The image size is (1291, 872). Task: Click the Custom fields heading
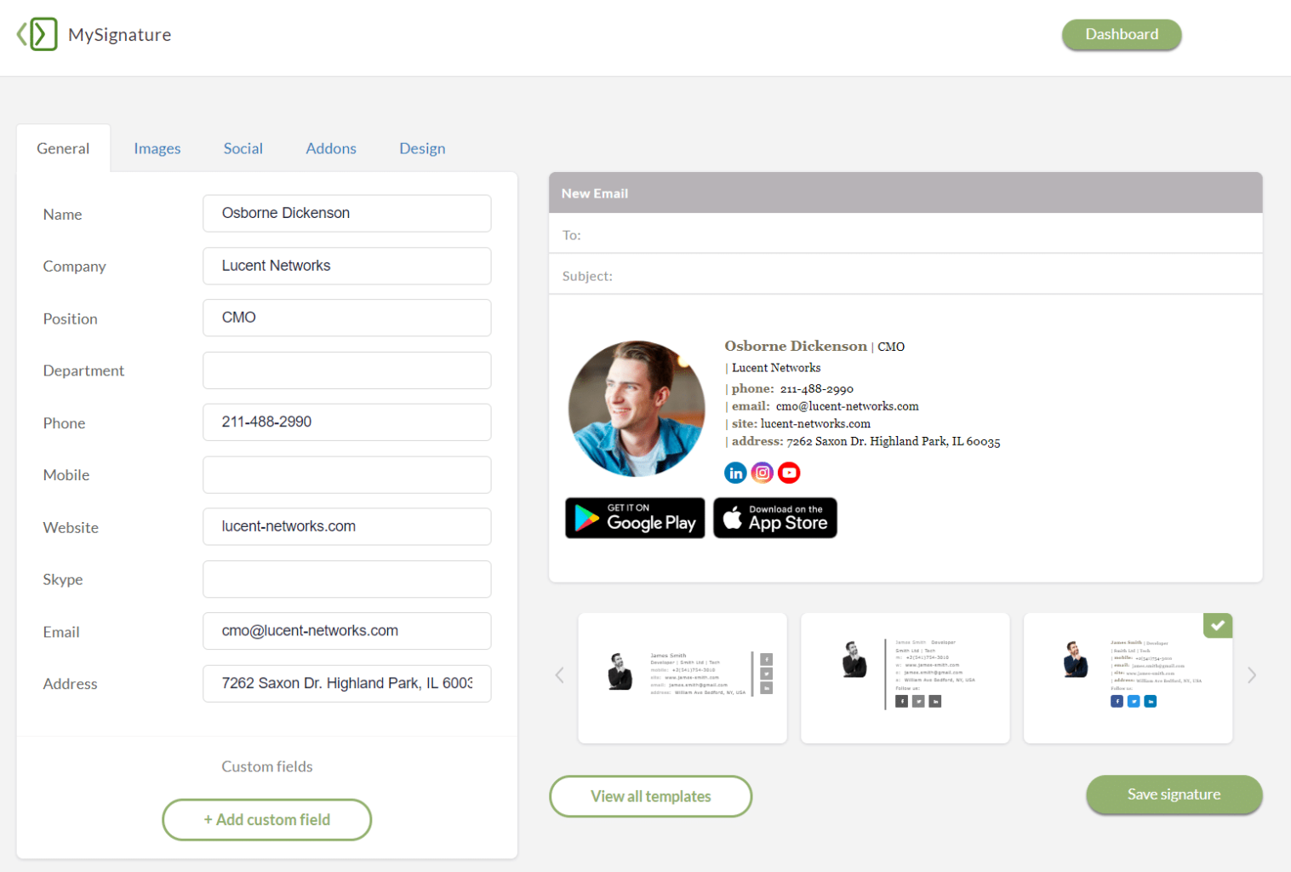267,766
